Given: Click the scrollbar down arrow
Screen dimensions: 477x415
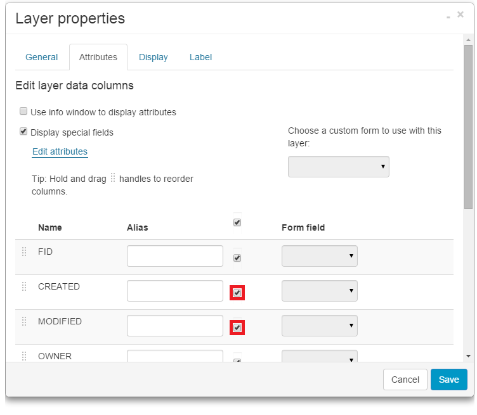Looking at the screenshot, I should pos(468,356).
